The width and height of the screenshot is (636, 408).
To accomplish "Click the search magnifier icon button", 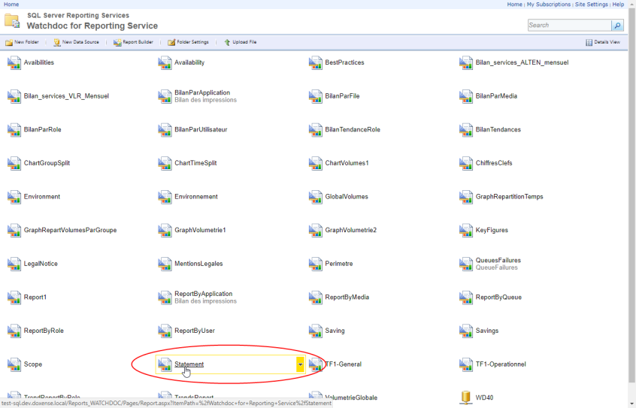I will point(617,26).
